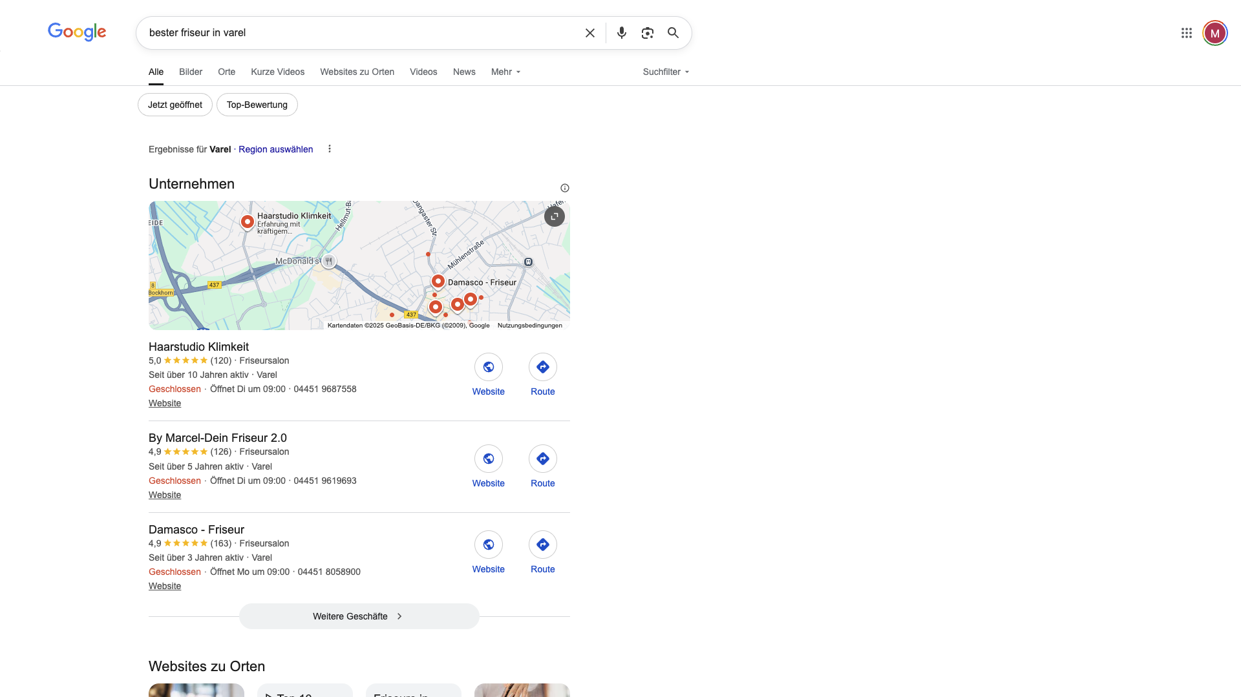The height and width of the screenshot is (697, 1241).
Task: Switch to the Bilder tab
Action: click(191, 72)
